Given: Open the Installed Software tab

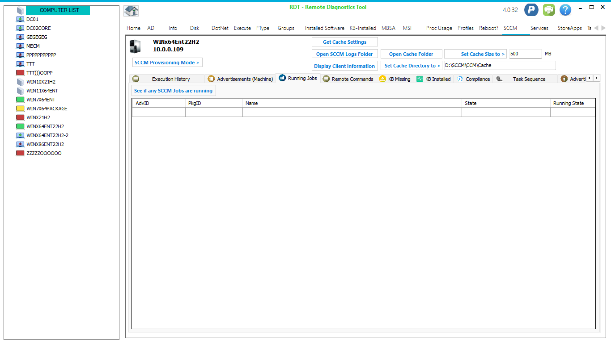Looking at the screenshot, I should (x=324, y=28).
